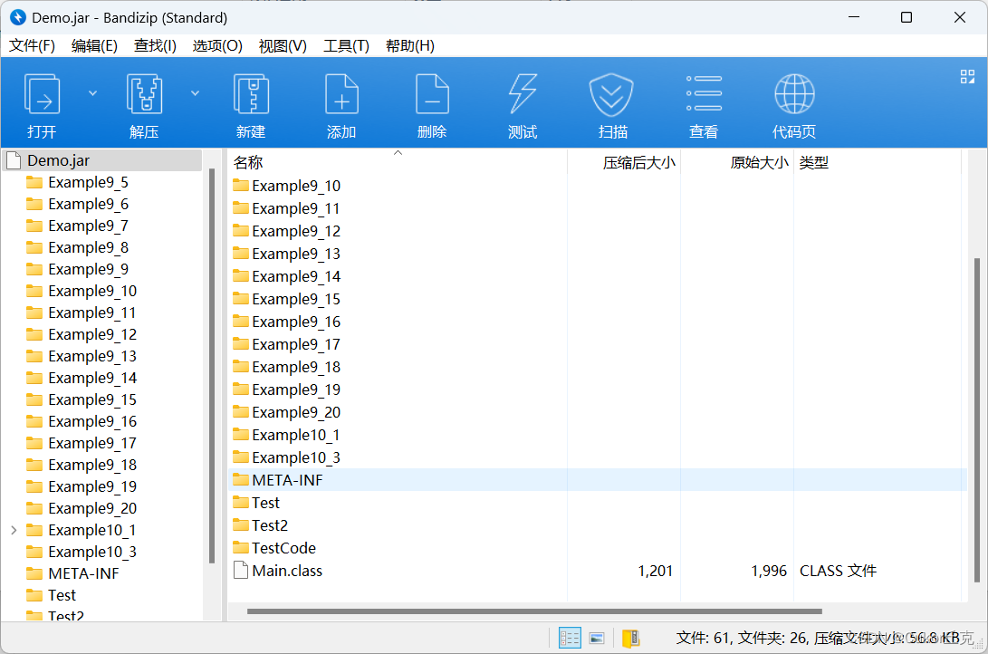Expand Example10_1 folder in tree
This screenshot has height=654, width=988.
(x=14, y=531)
